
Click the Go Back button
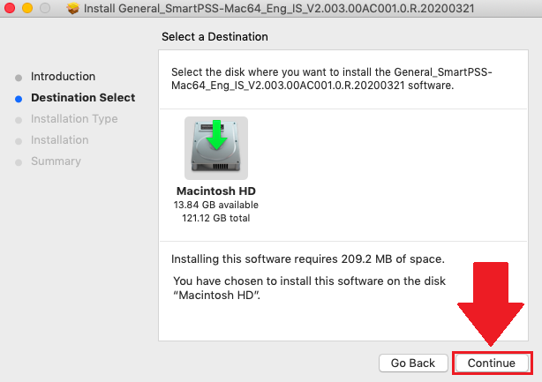(412, 363)
